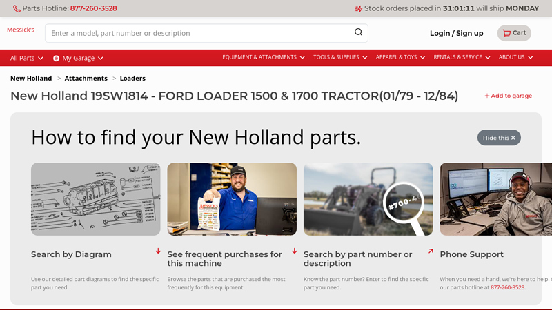
Task: Click the My Garage circle icon
Action: (x=56, y=59)
